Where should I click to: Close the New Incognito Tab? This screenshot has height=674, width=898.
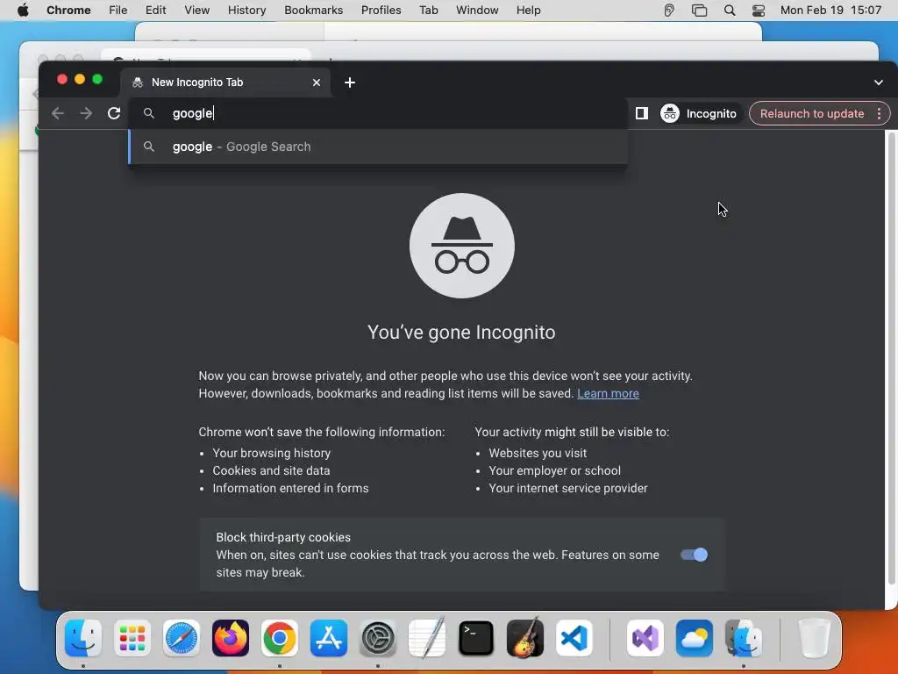(317, 82)
